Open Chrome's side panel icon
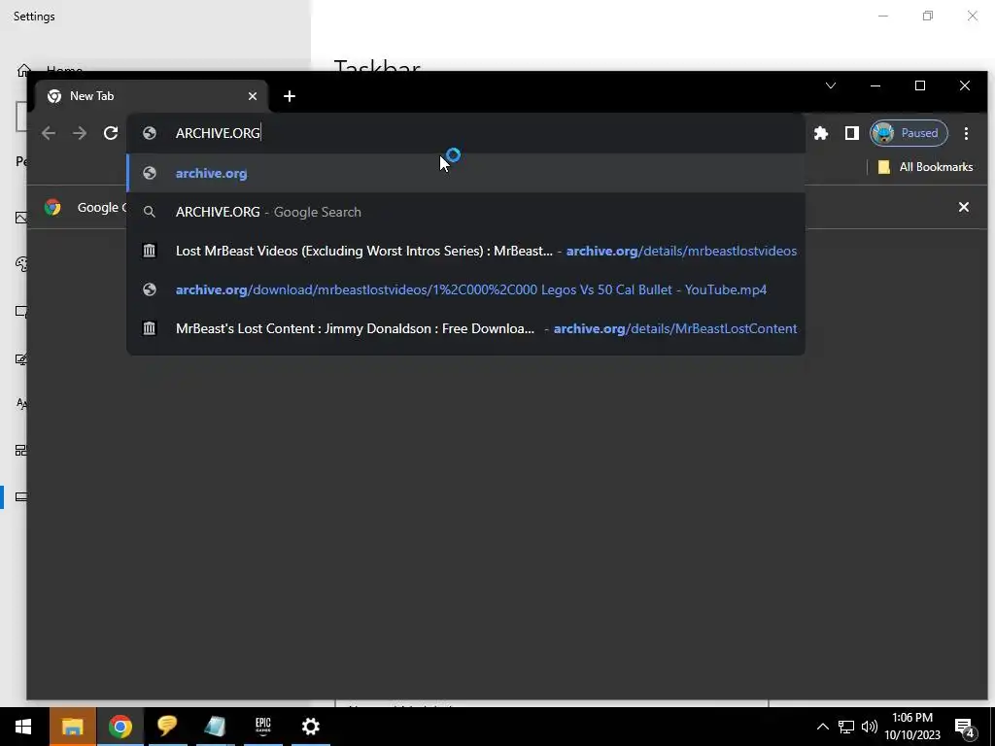This screenshot has height=746, width=995. 851,133
